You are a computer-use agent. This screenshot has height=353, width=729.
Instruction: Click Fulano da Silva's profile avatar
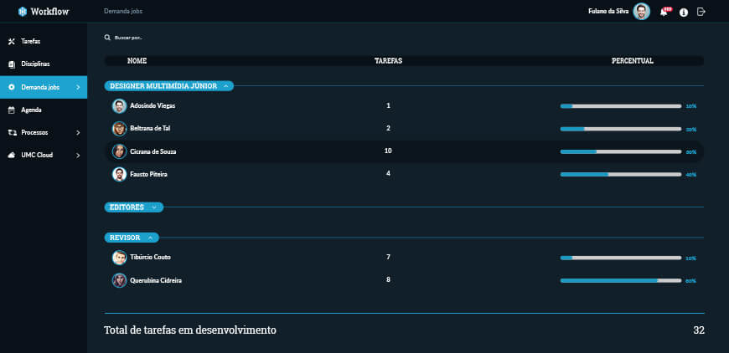pos(642,12)
